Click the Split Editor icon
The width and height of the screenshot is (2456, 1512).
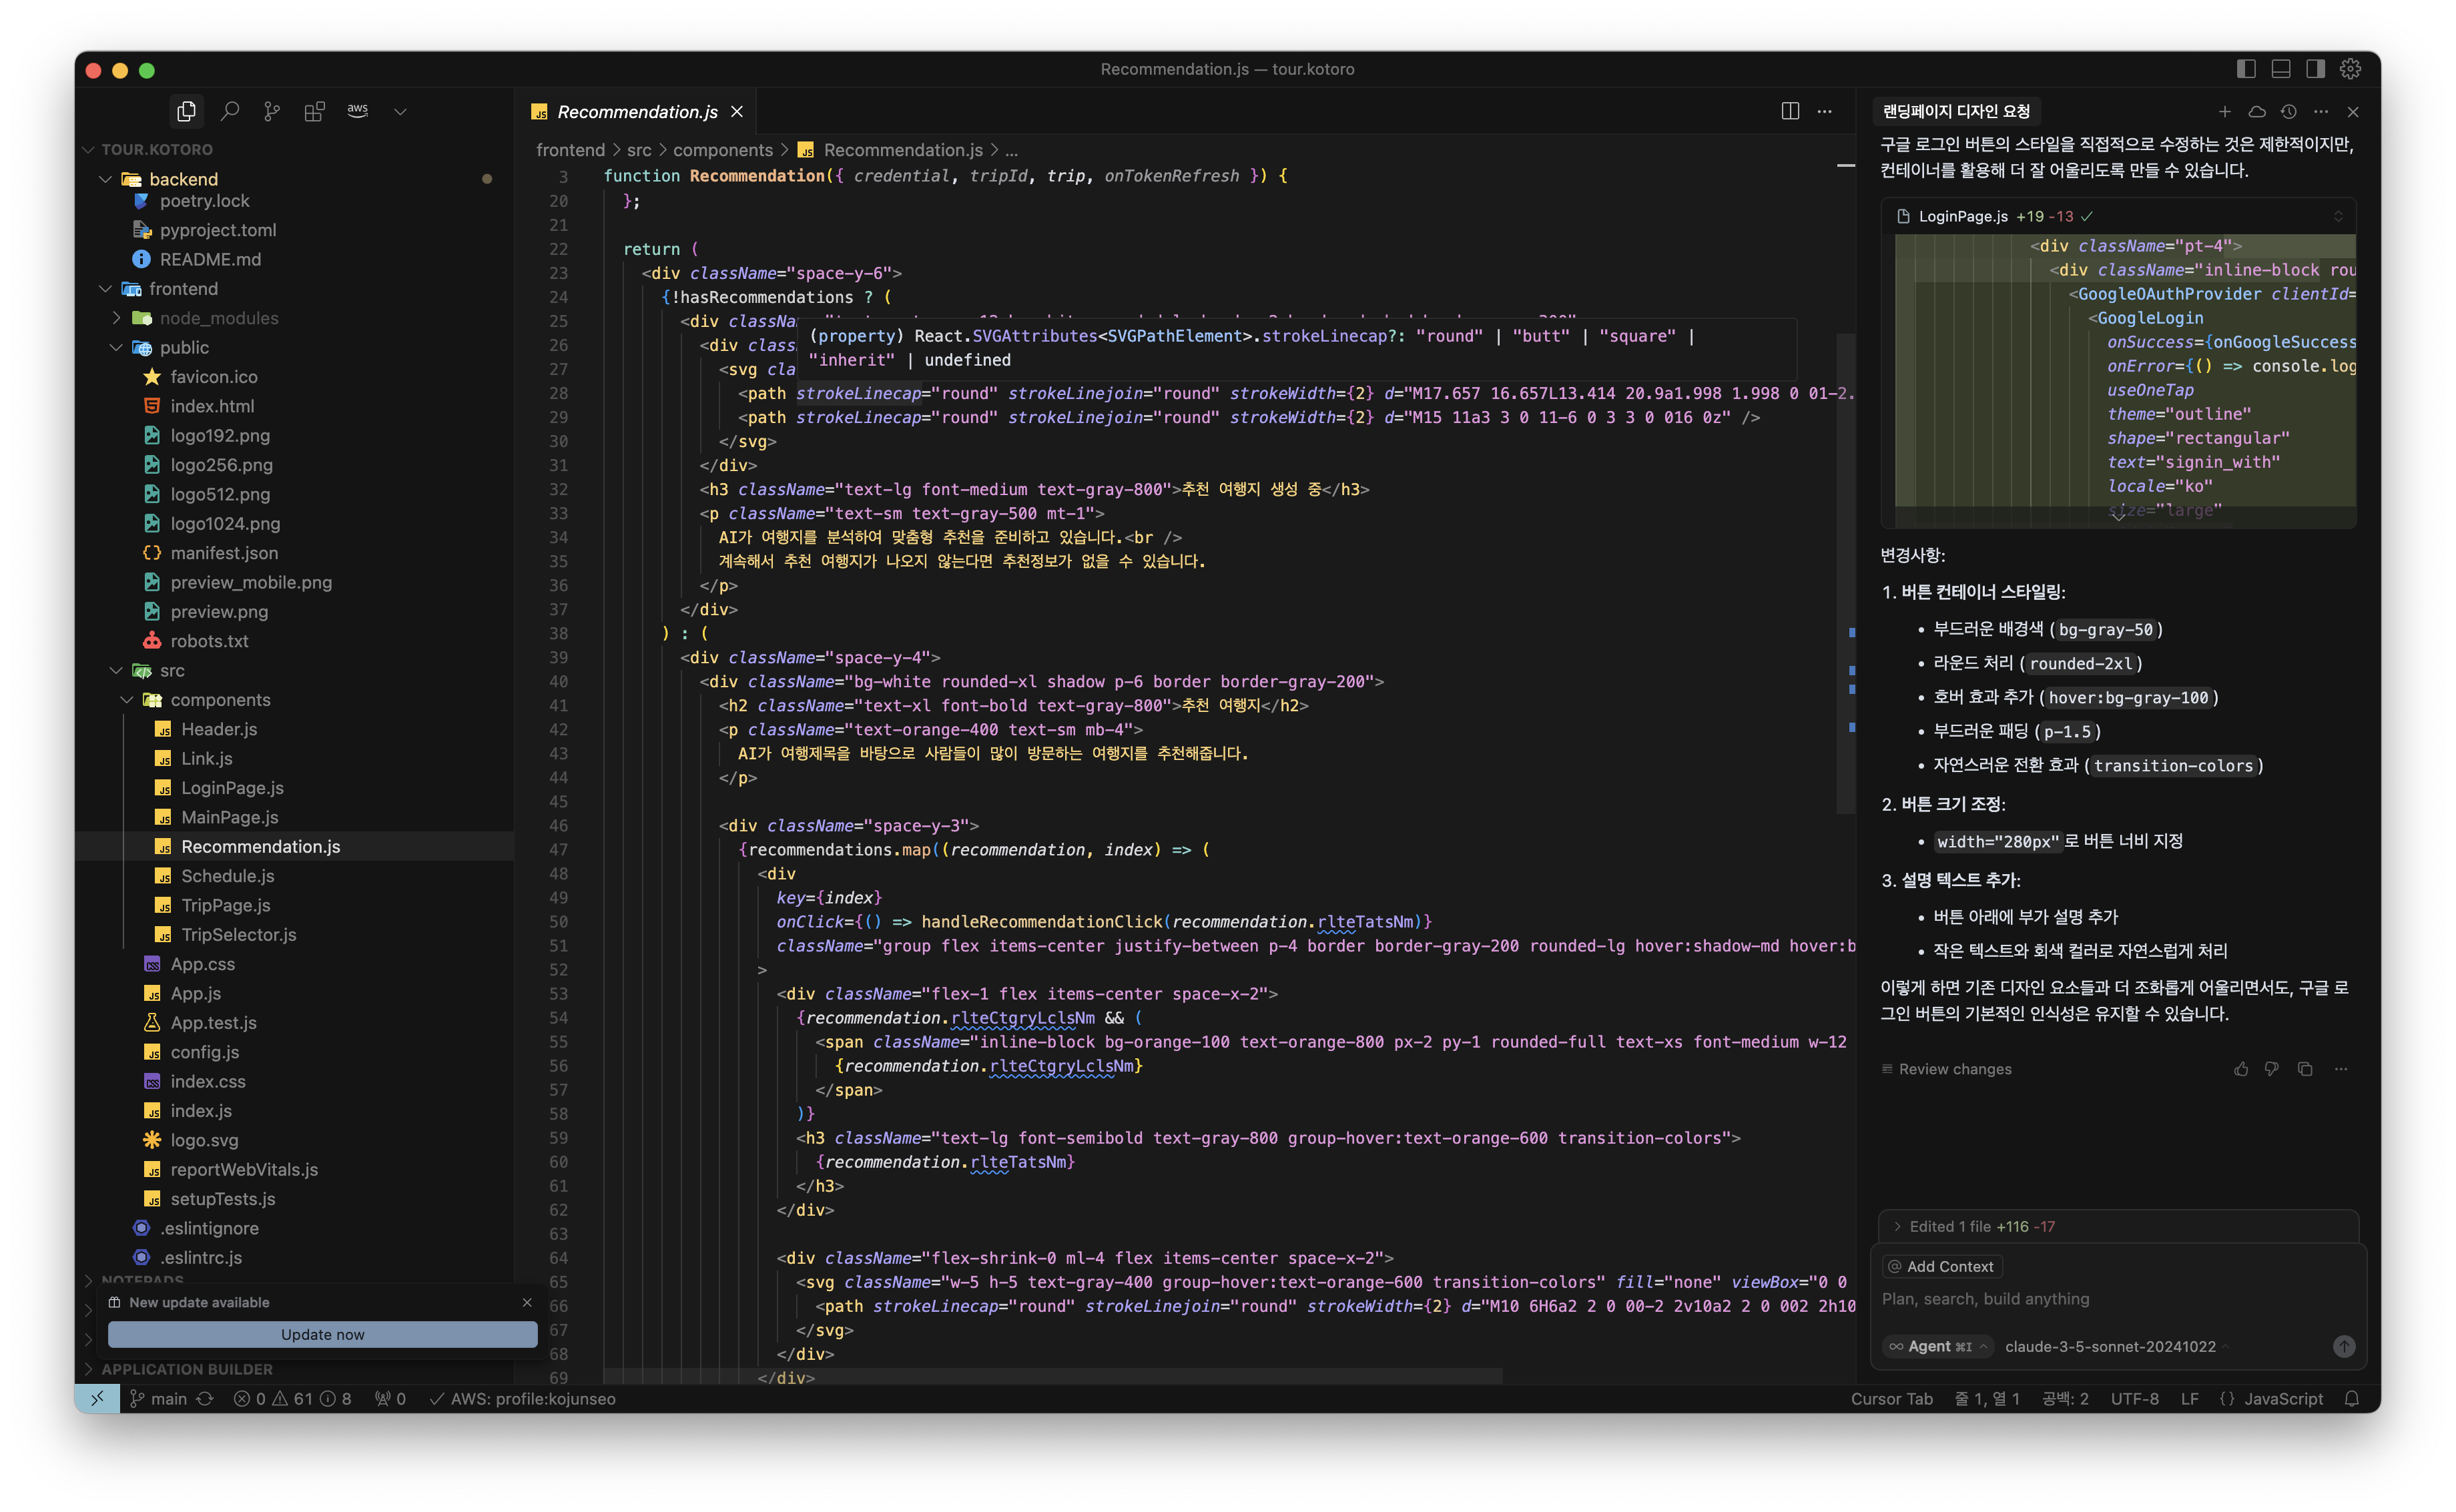pyautogui.click(x=1790, y=111)
